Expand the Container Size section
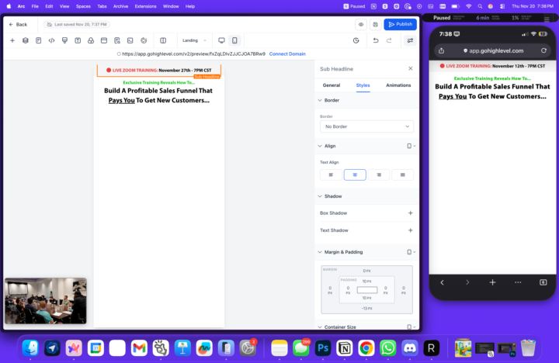This screenshot has width=559, height=363. point(320,327)
